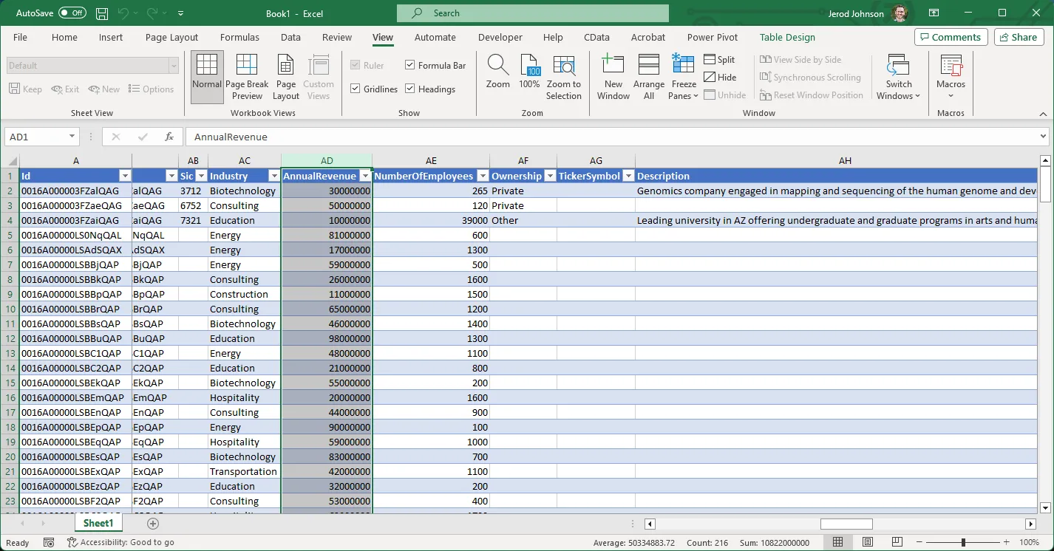The height and width of the screenshot is (551, 1054).
Task: Click Zoom to Selection
Action: point(564,76)
